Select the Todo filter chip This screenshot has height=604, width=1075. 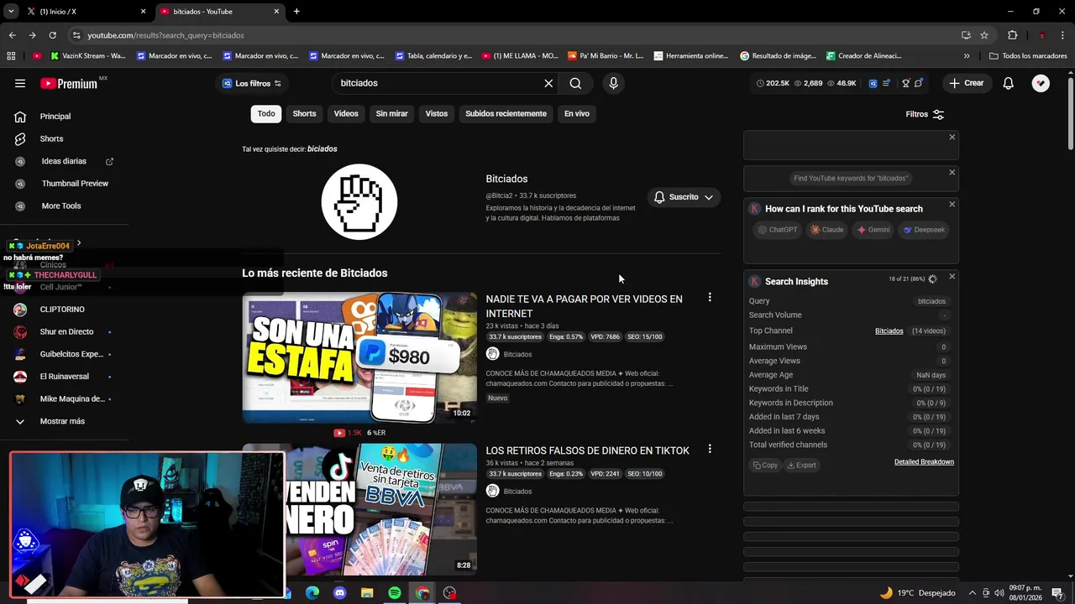[266, 113]
